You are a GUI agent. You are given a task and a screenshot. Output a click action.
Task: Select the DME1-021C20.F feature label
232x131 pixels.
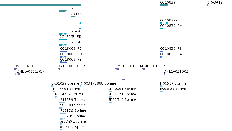[x=28, y=66]
